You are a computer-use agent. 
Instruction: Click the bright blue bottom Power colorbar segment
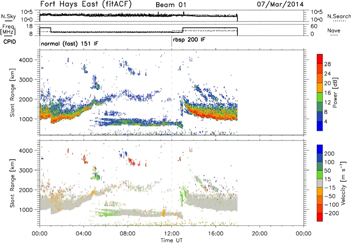(320, 126)
